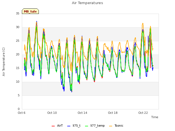Click the 15 y-axis tick label

coord(17,68)
